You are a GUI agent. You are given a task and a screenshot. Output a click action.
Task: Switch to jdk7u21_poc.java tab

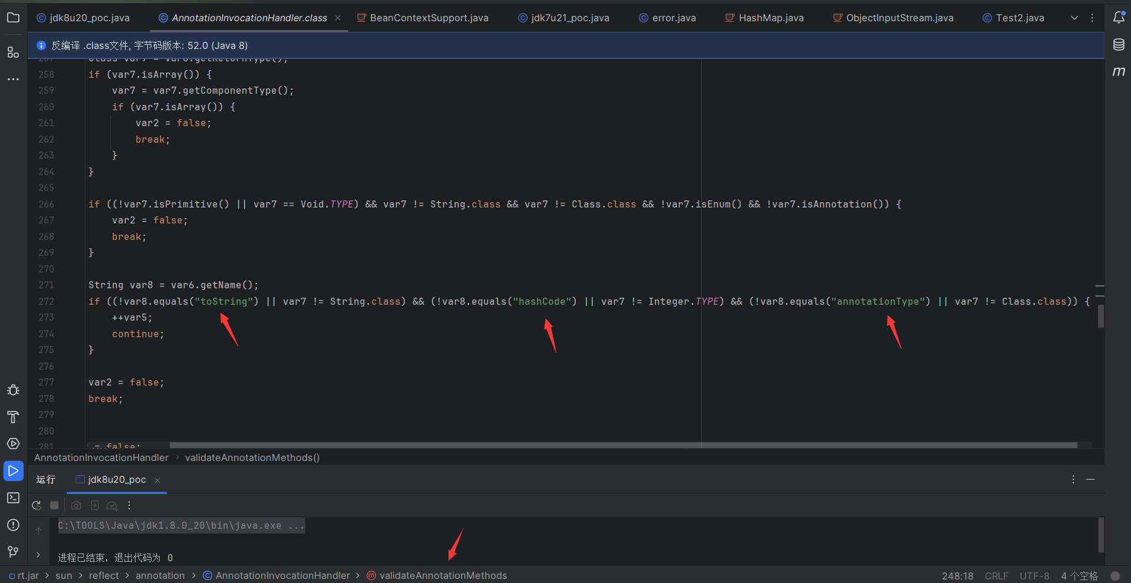564,18
